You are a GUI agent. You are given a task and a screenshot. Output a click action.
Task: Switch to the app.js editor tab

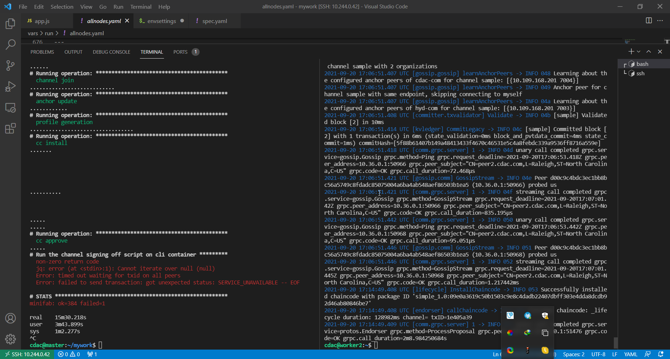(x=47, y=21)
